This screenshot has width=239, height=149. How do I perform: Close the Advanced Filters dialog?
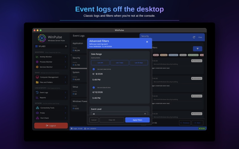pos(147,42)
